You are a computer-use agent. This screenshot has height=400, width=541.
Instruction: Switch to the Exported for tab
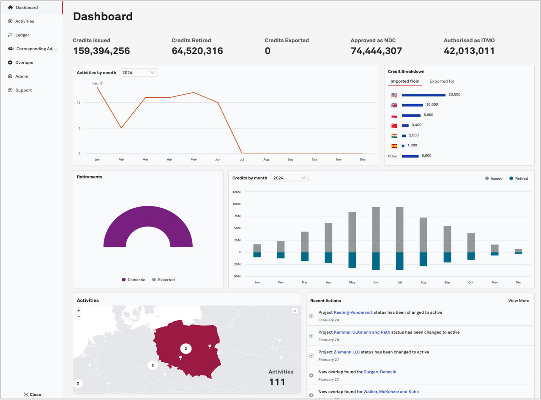click(442, 81)
